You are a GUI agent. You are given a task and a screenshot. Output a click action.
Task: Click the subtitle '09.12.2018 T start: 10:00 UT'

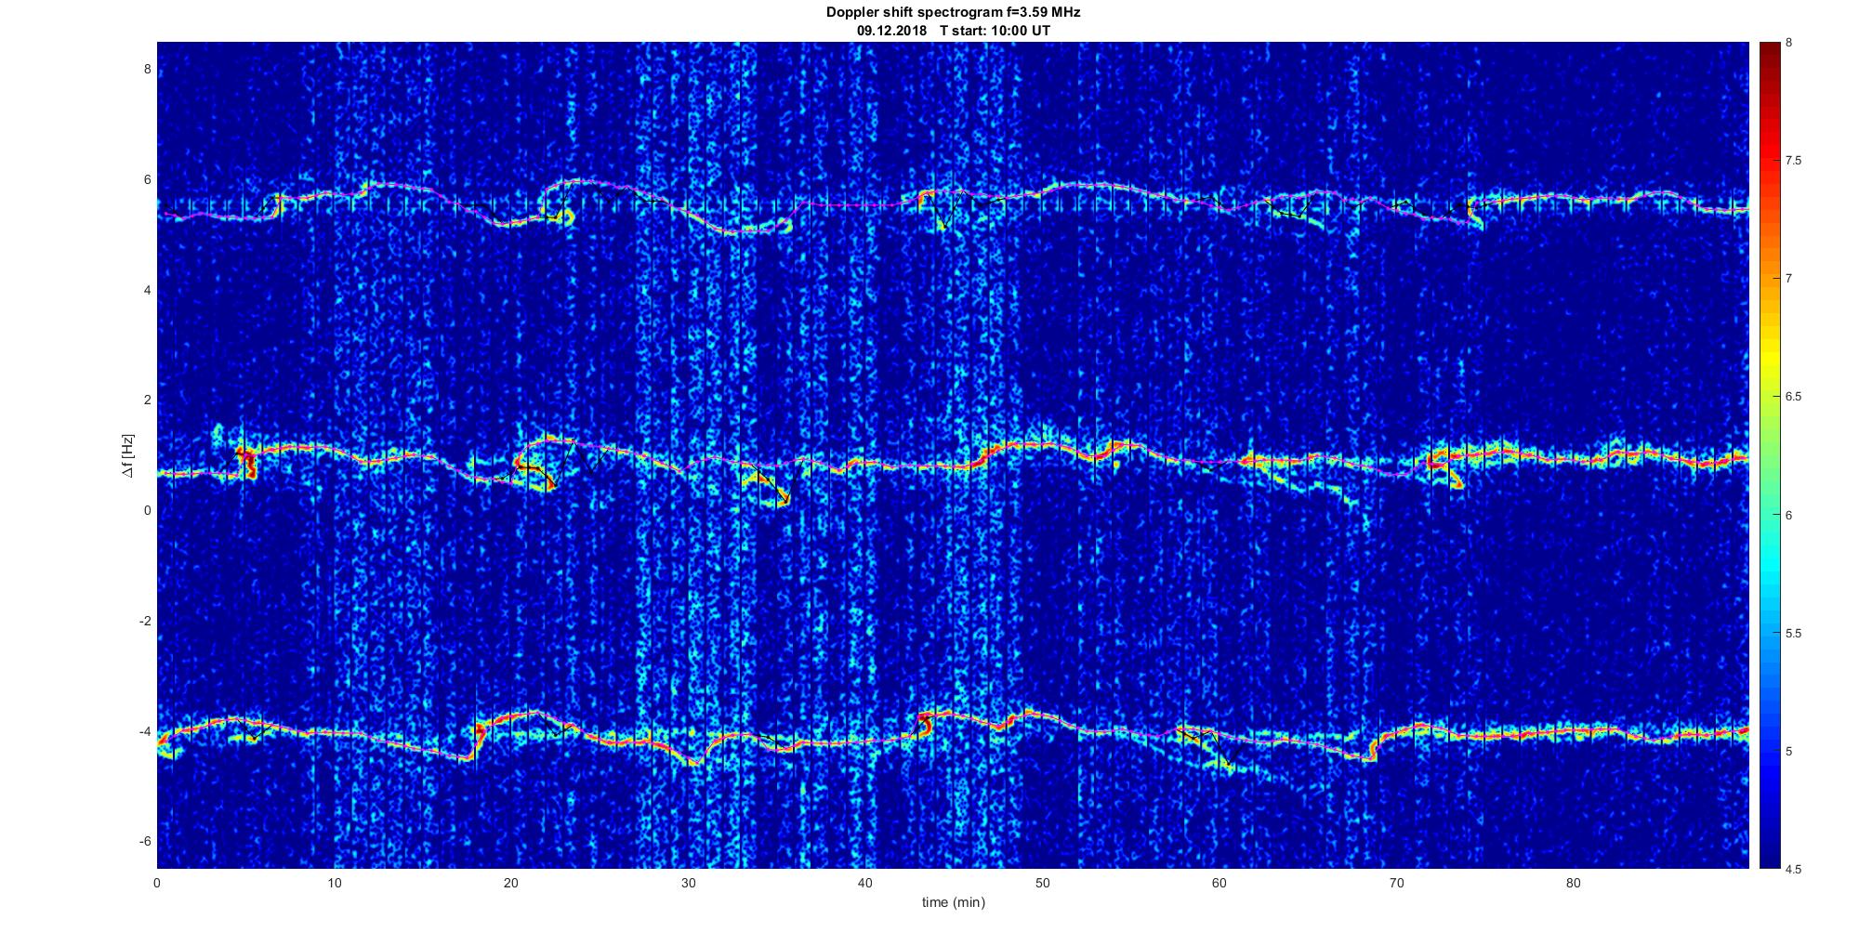tap(954, 31)
